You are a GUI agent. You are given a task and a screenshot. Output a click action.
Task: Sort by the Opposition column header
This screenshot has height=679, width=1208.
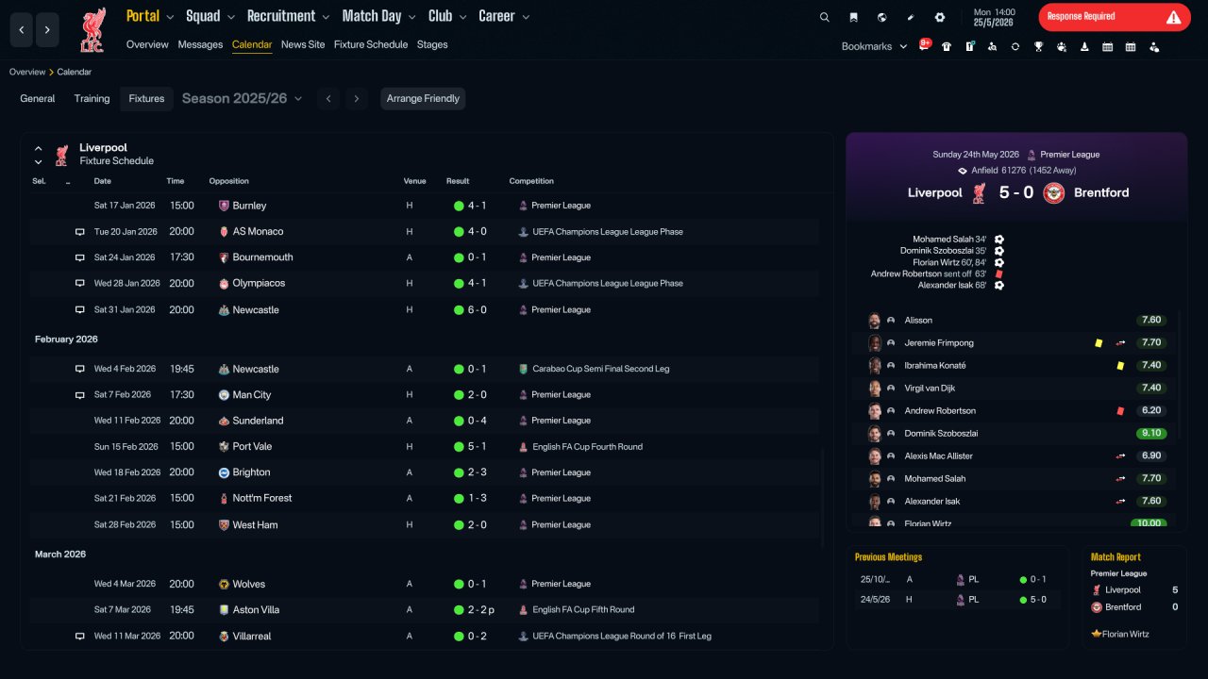[x=229, y=181]
